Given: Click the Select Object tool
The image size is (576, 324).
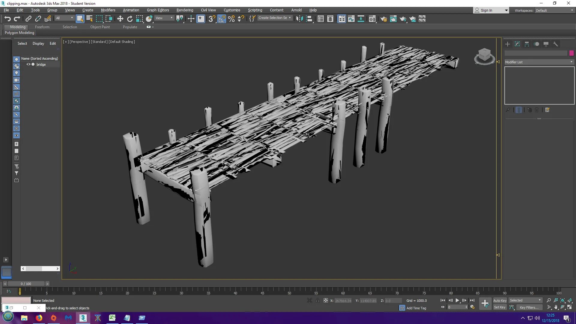Looking at the screenshot, I should 80,19.
